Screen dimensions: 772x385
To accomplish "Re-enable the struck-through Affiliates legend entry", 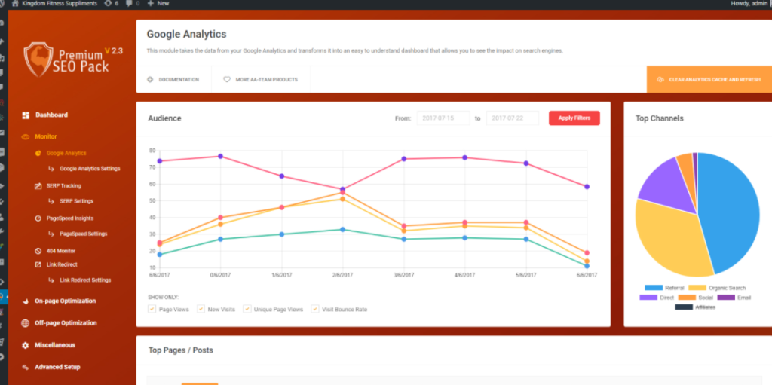I will coord(696,307).
